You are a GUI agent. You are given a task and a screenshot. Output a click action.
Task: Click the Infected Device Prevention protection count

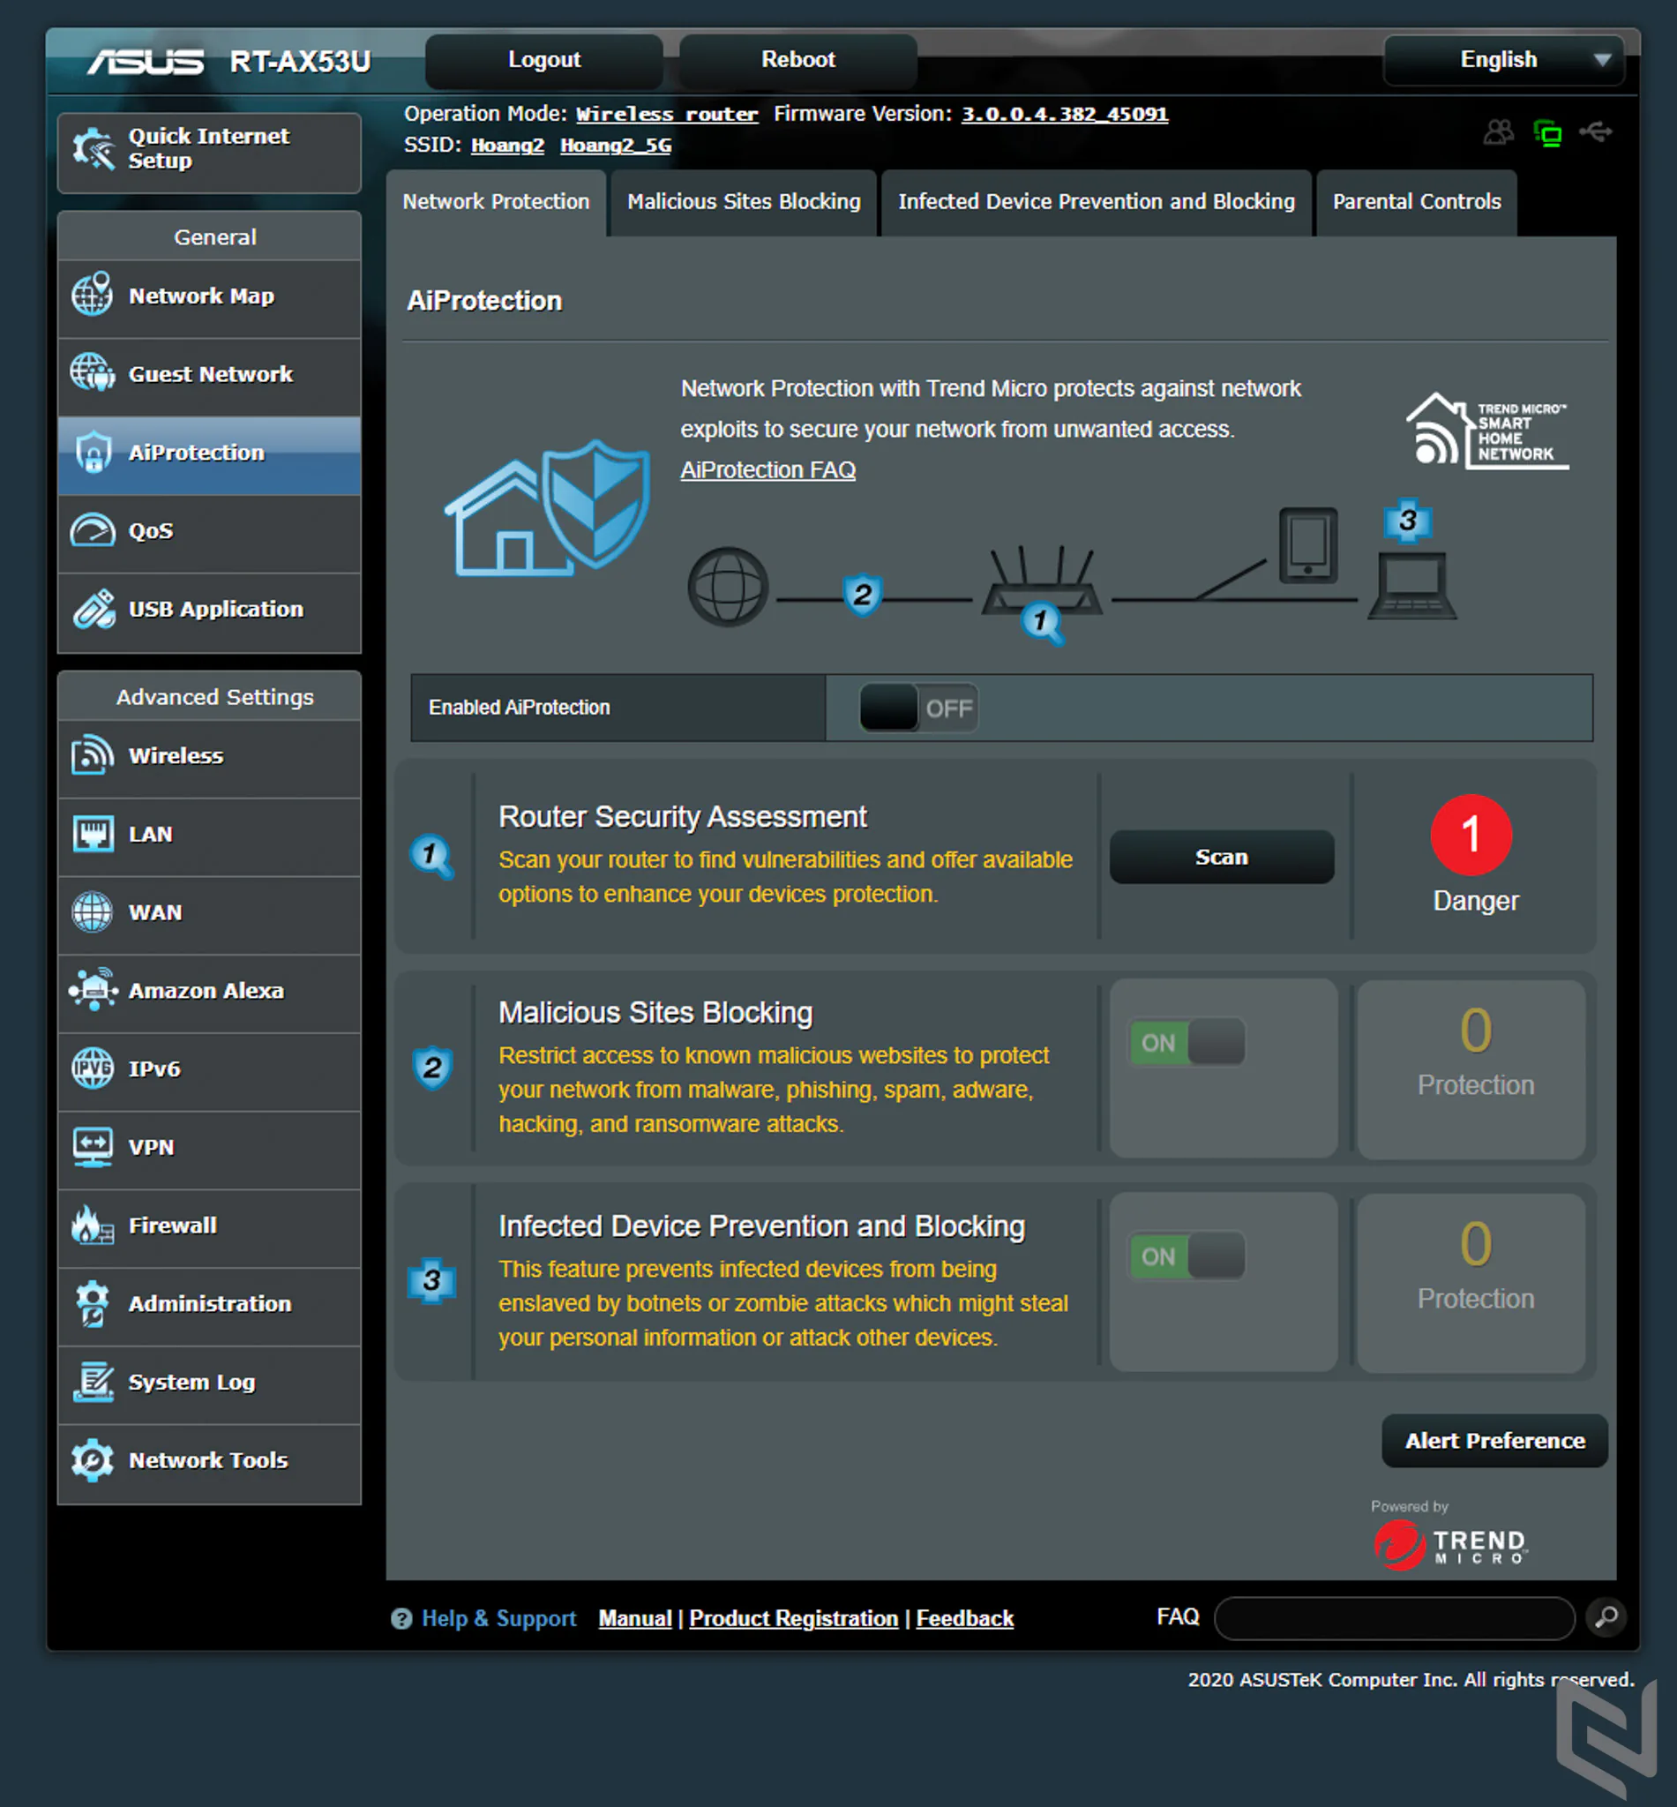(1476, 1244)
